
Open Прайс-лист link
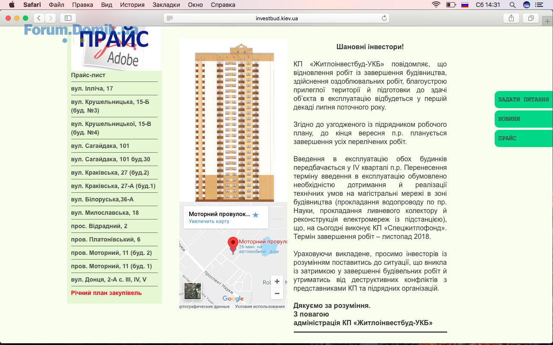pos(88,75)
